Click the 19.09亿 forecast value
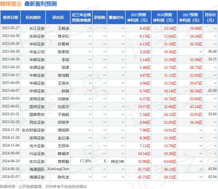Screen dimensions: 218x189 click(196, 28)
